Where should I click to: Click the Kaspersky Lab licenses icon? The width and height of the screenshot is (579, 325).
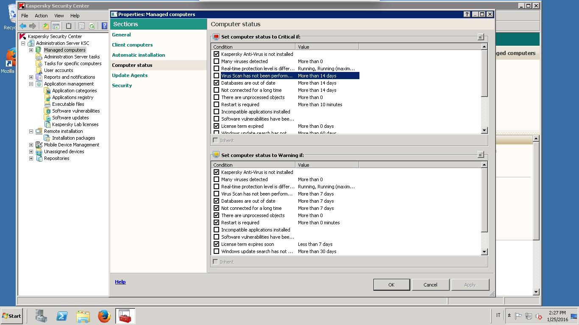(47, 124)
